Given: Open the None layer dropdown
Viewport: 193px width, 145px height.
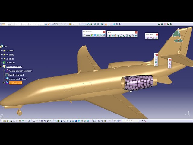Looking at the screenshot, I should pos(41,24).
